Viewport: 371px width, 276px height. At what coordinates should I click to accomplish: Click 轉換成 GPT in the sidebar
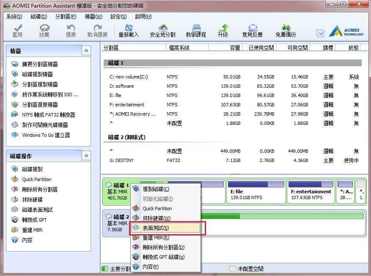[x=29, y=220]
